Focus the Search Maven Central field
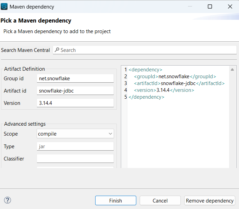Viewport: 239px width, 209px height. coord(147,50)
